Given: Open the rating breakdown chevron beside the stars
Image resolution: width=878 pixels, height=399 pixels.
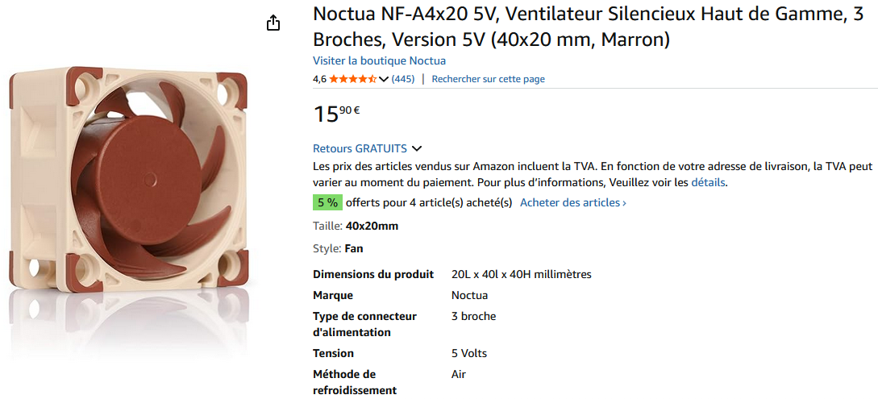Looking at the screenshot, I should tap(384, 79).
